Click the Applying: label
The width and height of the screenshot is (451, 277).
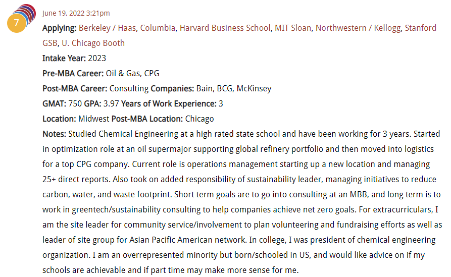[x=59, y=28]
